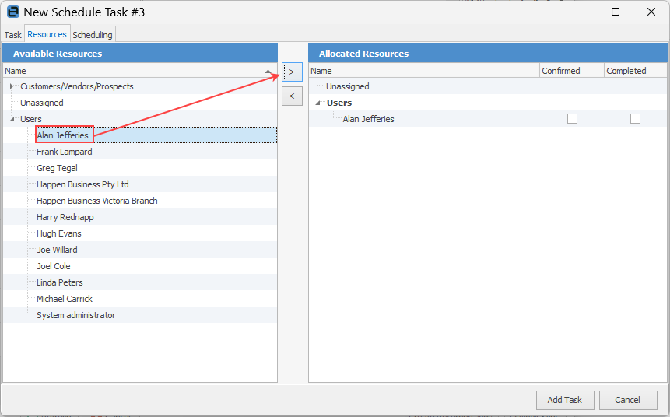Collapse Users group in Allocated Resources

318,103
